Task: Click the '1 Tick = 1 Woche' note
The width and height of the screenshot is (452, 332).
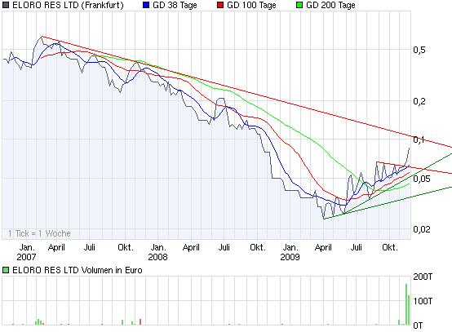Action: (39, 233)
